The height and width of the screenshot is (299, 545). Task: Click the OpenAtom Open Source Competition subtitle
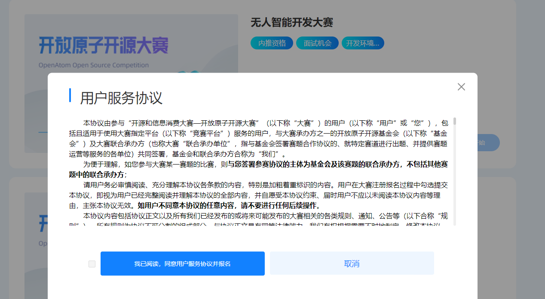pyautogui.click(x=94, y=65)
